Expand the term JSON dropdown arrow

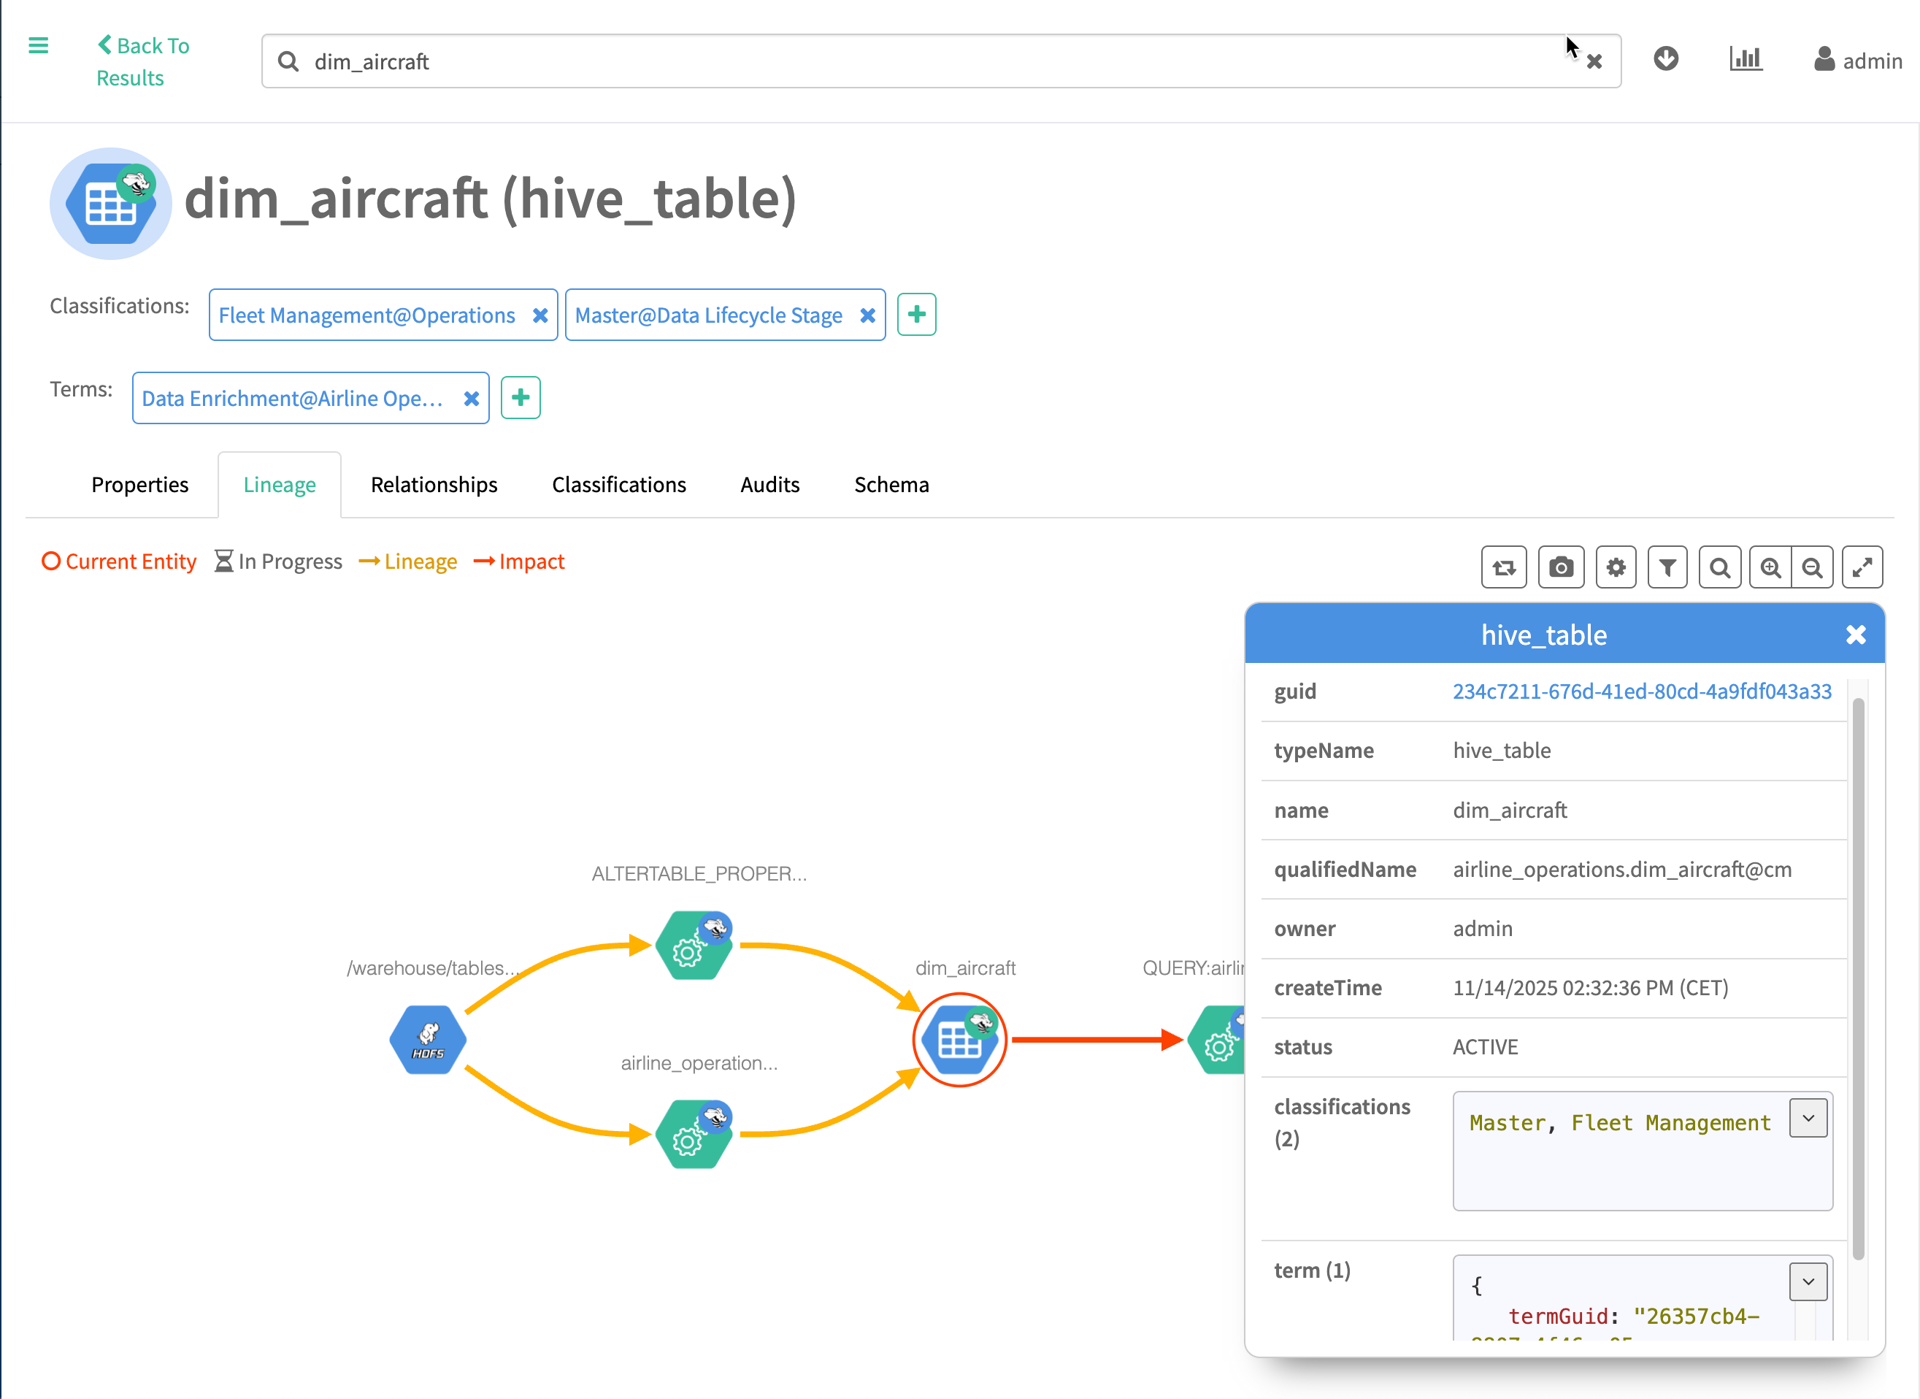1808,1282
